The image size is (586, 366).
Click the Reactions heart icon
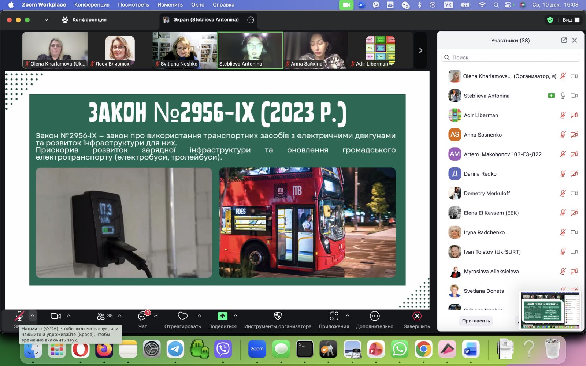point(182,316)
